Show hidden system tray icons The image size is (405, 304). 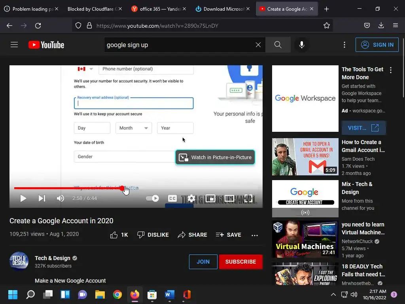tap(333, 294)
